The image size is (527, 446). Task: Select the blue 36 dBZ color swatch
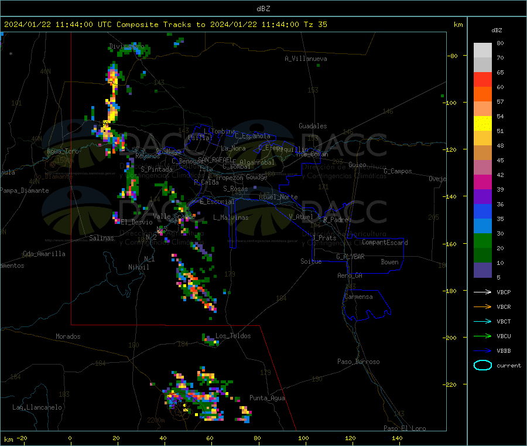(482, 211)
